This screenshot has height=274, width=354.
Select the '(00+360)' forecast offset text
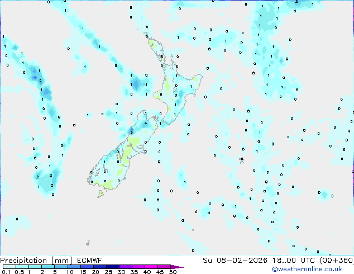click(337, 261)
